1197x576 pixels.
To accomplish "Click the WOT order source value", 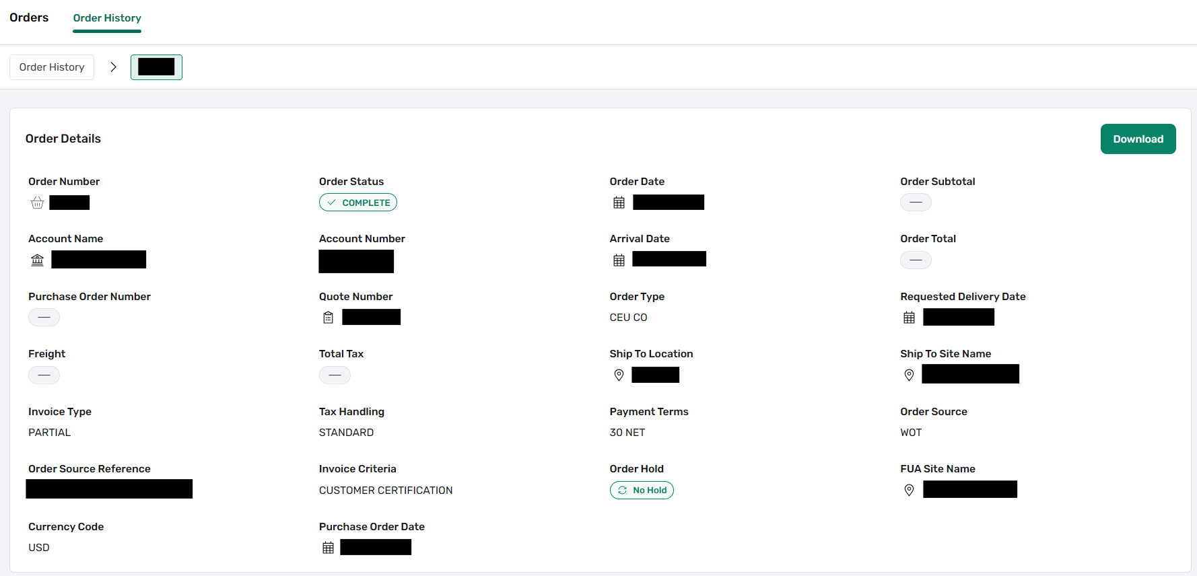I will coord(911,433).
